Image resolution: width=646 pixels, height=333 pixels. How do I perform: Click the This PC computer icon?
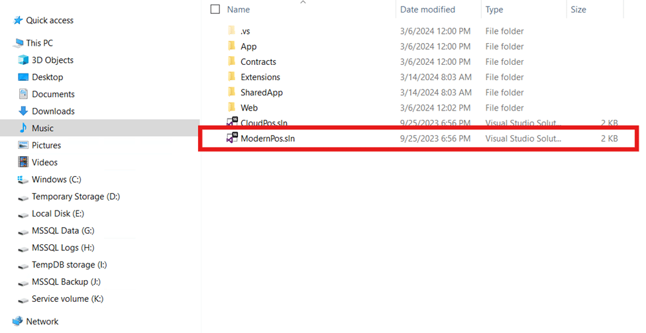coord(18,43)
